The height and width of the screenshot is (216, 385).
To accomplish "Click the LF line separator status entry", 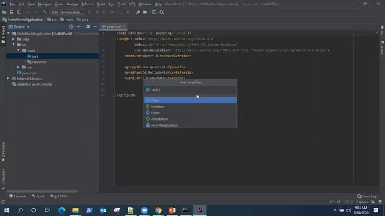I will (x=339, y=202).
